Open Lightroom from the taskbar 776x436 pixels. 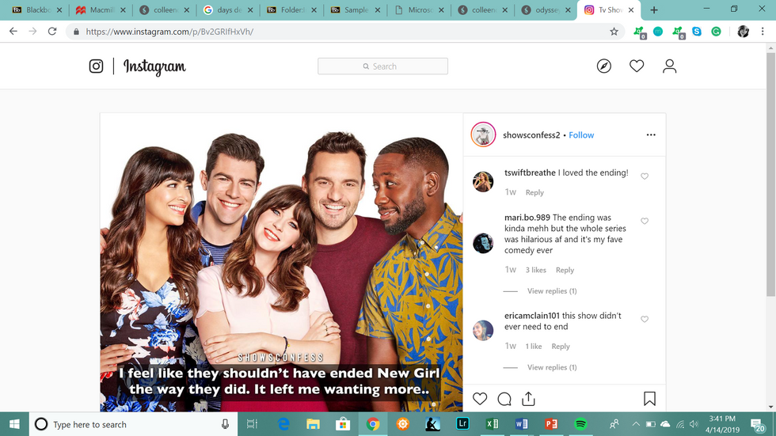pos(462,424)
